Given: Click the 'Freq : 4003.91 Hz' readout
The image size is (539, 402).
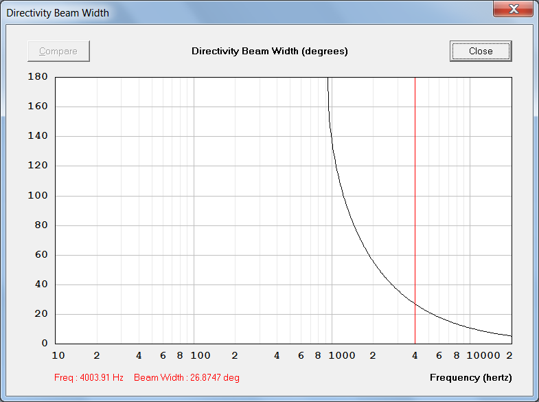Looking at the screenshot, I should pos(89,377).
